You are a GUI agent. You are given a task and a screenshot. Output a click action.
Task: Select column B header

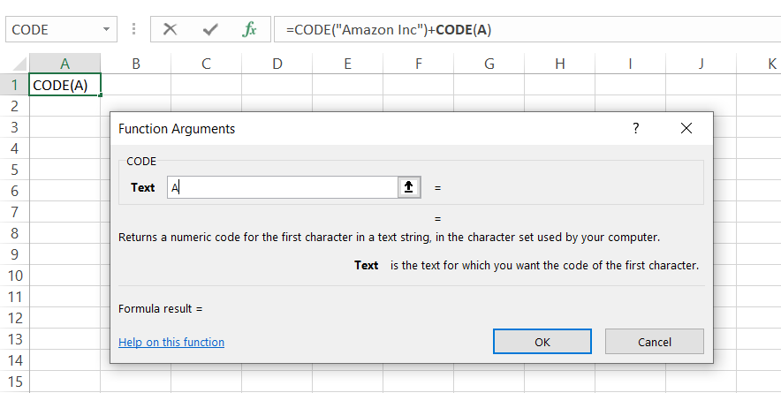pyautogui.click(x=135, y=64)
